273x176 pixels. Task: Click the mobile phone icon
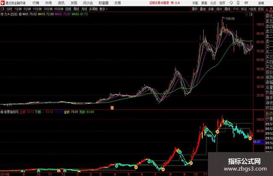(x=238, y=3)
